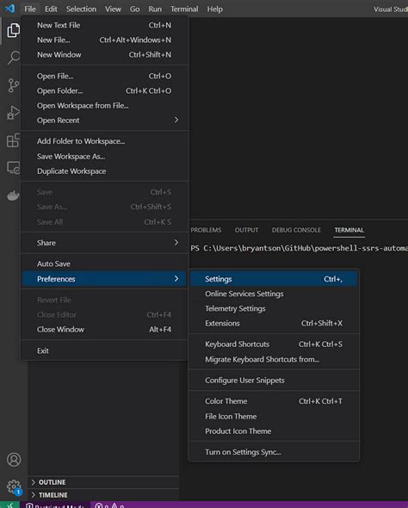This screenshot has height=508, width=408.
Task: Expand the Share submenu arrow
Action: tap(176, 243)
